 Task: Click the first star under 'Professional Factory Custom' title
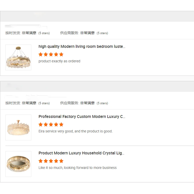click(x=41, y=124)
